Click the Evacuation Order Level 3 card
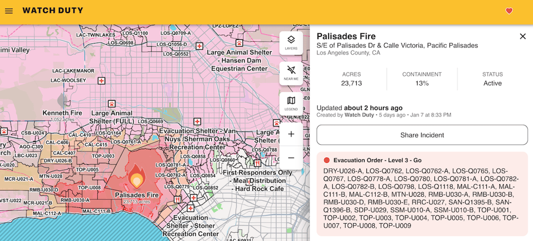The width and height of the screenshot is (533, 241). [x=422, y=194]
